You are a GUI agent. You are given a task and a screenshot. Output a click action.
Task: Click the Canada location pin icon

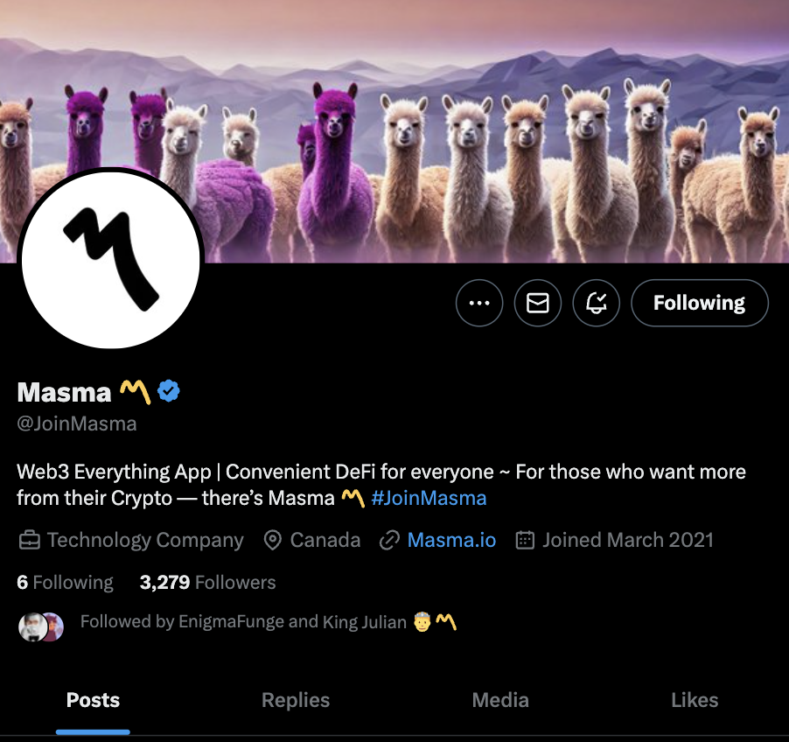tap(272, 540)
